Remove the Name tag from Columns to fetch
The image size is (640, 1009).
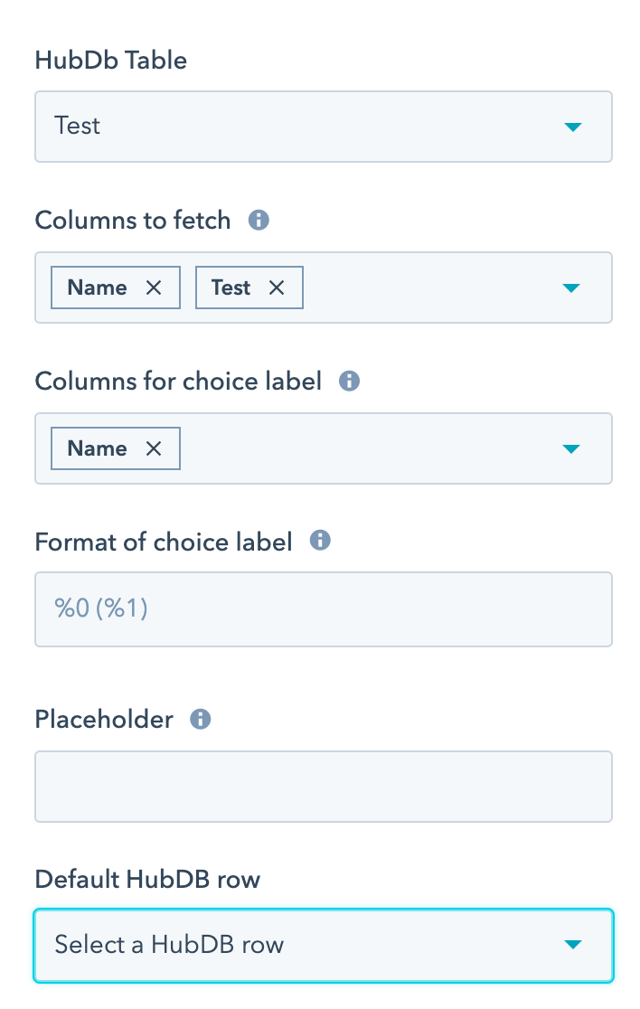coord(155,287)
